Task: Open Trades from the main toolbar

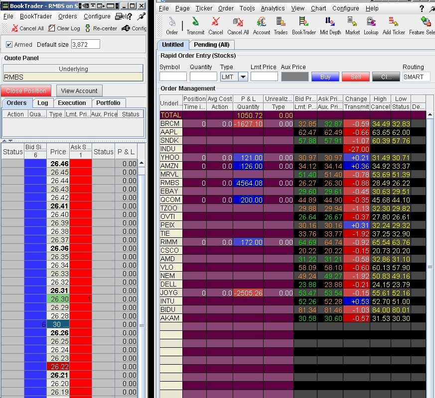Action: click(x=281, y=25)
